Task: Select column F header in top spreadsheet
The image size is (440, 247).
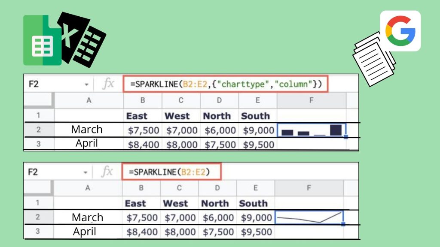Action: pos(312,100)
